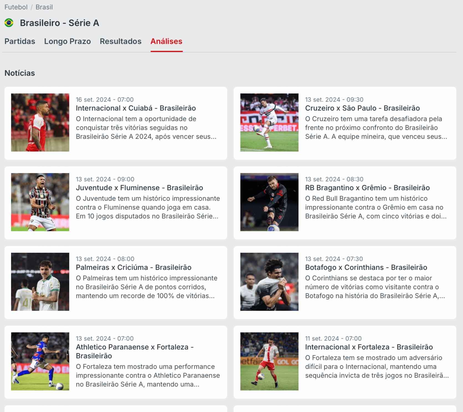Select the Análises tab
Image resolution: width=463 pixels, height=412 pixels.
(x=166, y=41)
